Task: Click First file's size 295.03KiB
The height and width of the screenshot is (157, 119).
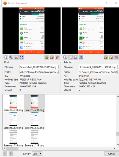Action: tap(25, 76)
